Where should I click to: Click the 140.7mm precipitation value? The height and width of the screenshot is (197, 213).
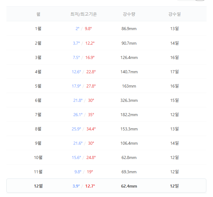(129, 72)
